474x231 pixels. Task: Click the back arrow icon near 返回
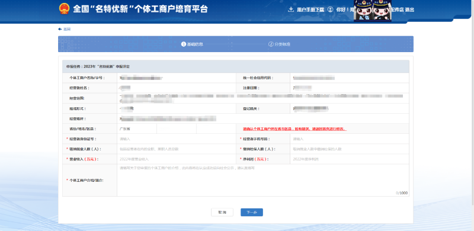(60, 29)
